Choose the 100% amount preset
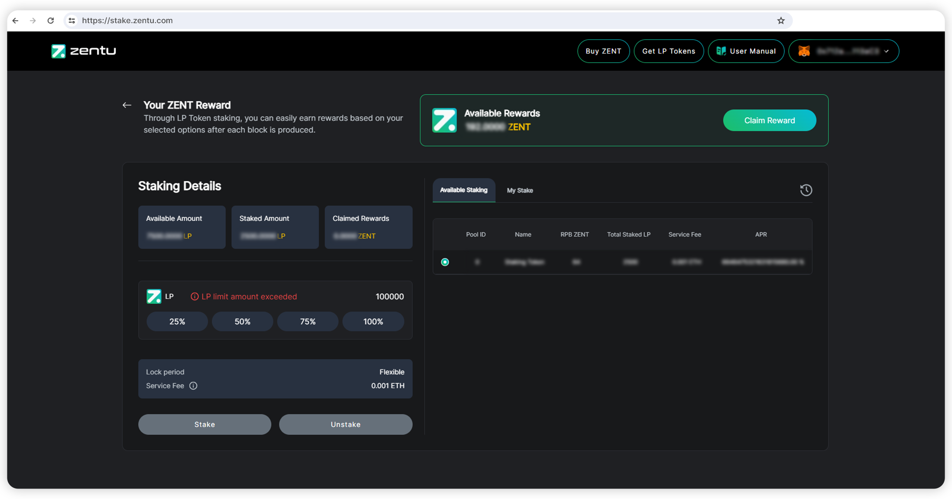Screen dimensions: 952x499 (x=373, y=322)
